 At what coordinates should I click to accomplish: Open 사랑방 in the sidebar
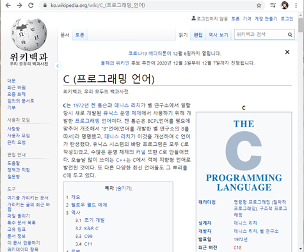pyautogui.click(x=13, y=129)
